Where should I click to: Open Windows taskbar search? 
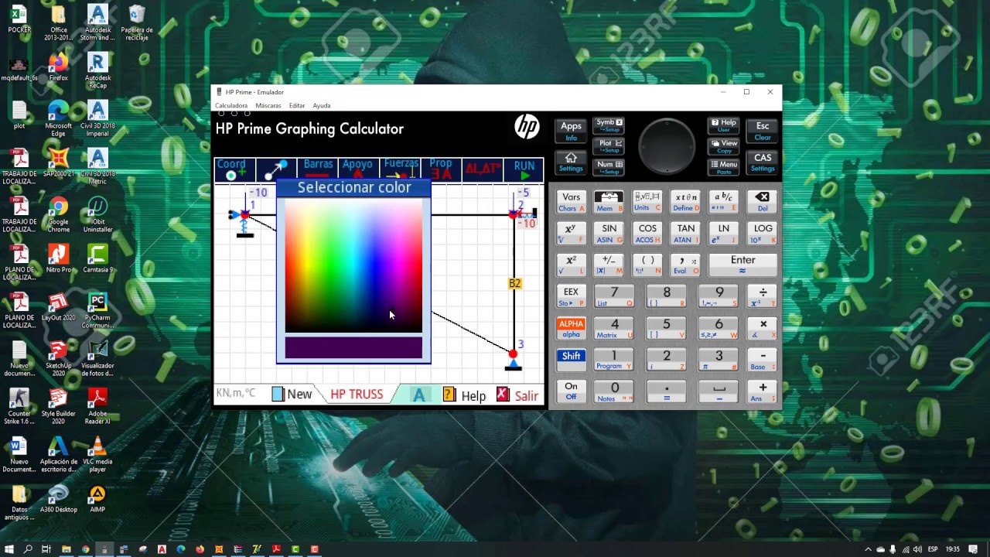28,549
